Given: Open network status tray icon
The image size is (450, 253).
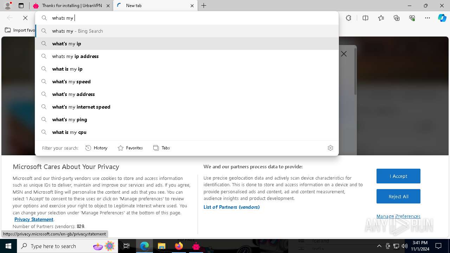Looking at the screenshot, I should pyautogui.click(x=396, y=246).
